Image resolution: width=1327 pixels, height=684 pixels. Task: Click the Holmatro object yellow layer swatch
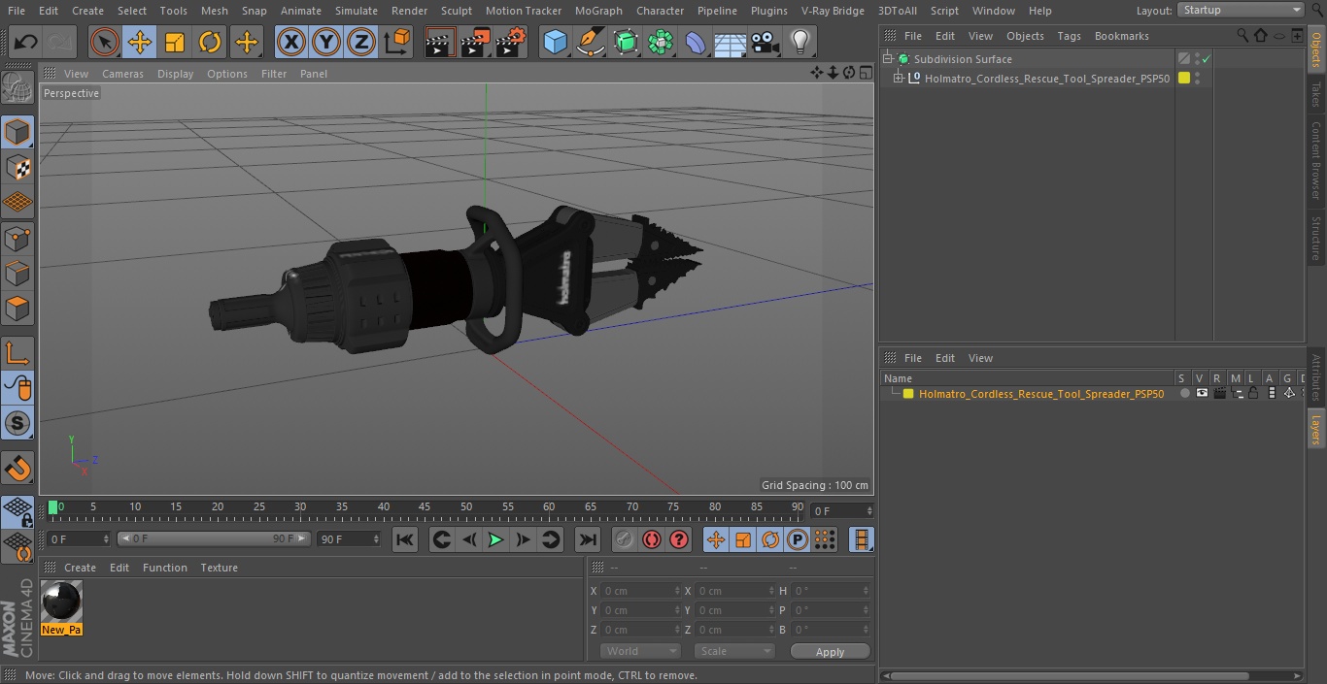(x=1184, y=79)
